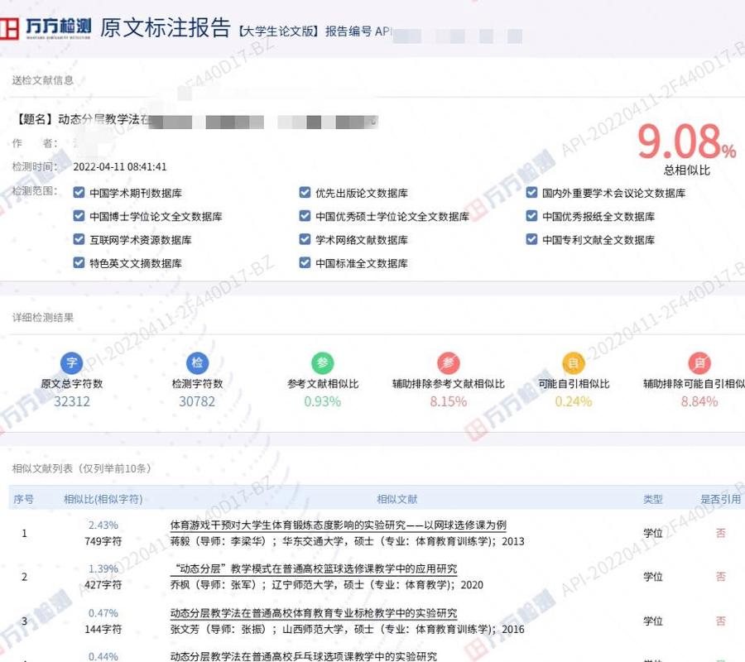Screen dimensions: 745x662
Task: Toggle the 互联网学术资源数据库 checkbox
Action: click(x=79, y=240)
